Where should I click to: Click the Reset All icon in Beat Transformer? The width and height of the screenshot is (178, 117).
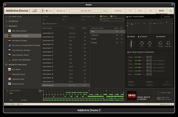click(167, 82)
